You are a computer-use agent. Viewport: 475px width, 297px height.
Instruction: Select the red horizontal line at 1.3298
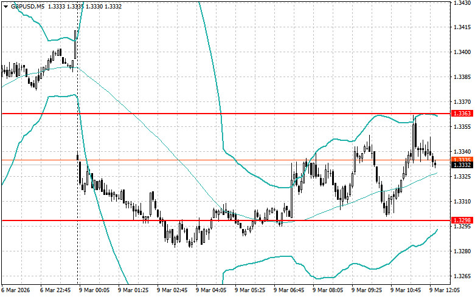(226, 220)
